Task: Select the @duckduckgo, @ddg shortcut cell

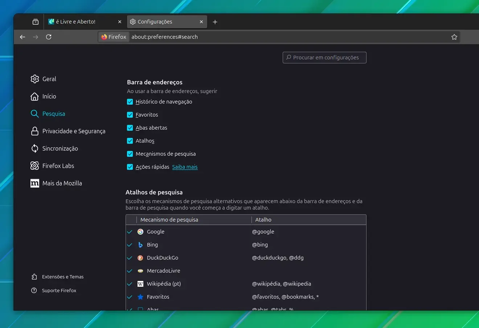Action: [x=278, y=258]
